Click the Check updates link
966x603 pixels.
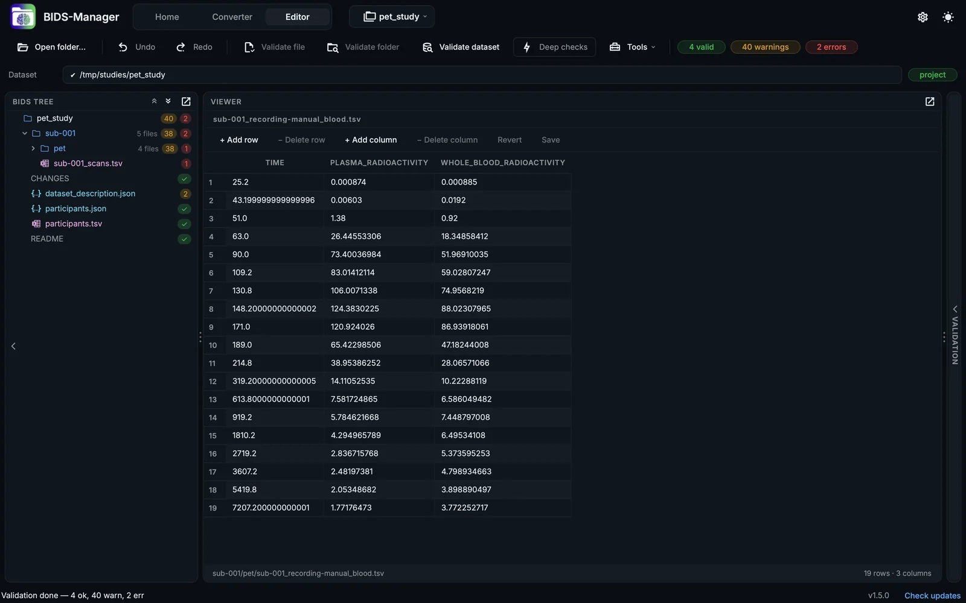point(932,596)
